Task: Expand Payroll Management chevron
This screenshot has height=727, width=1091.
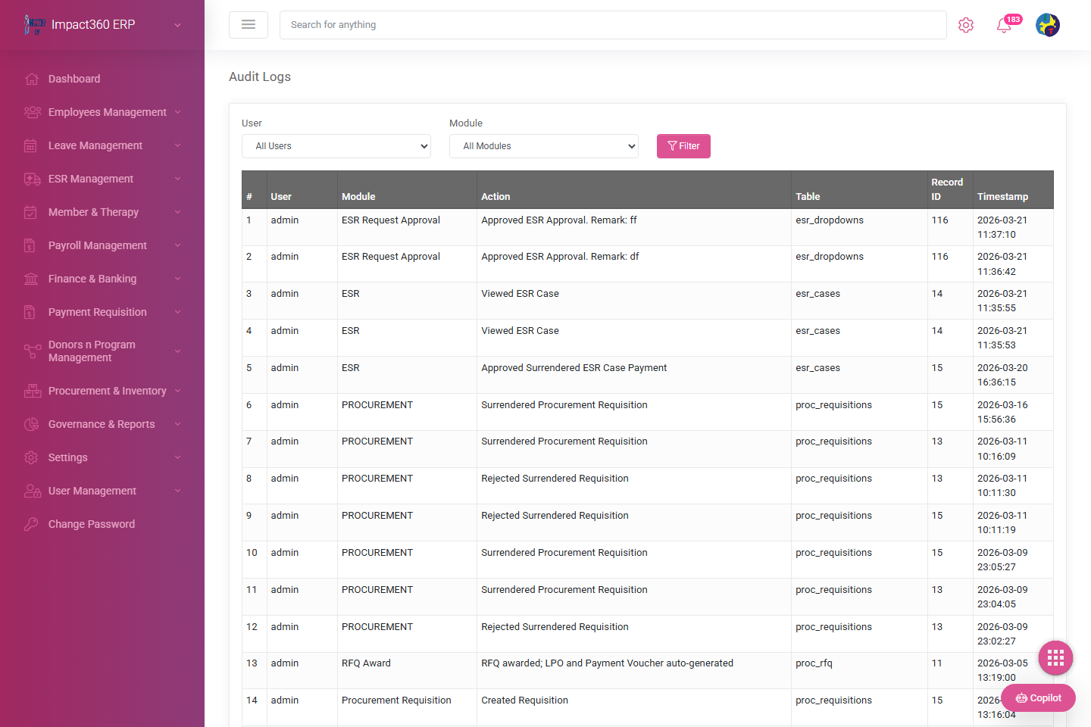Action: (177, 245)
